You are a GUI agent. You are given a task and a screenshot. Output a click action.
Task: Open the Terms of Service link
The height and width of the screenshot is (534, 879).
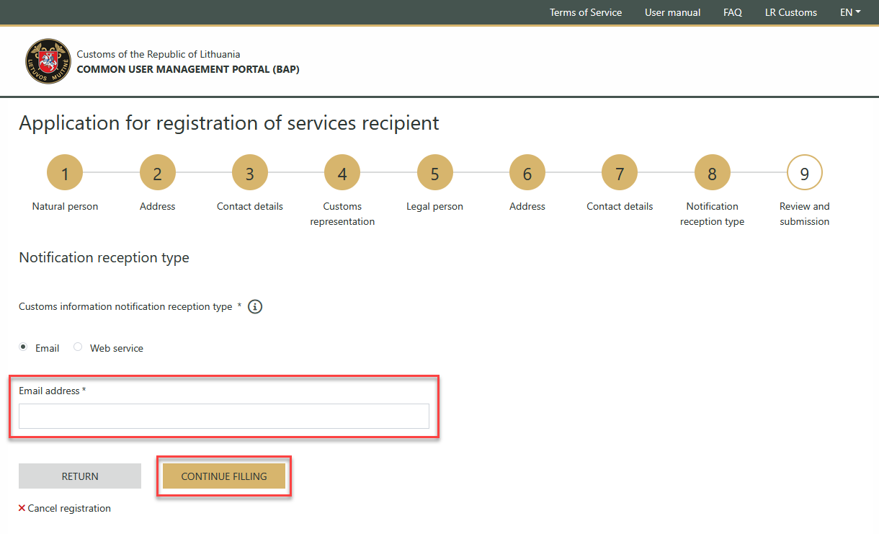click(x=585, y=12)
